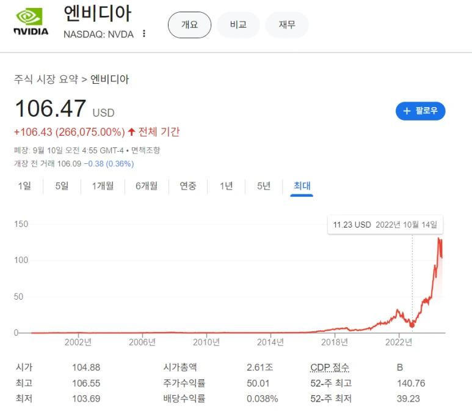Open the 면책조항 disclaimer link

pos(146,150)
